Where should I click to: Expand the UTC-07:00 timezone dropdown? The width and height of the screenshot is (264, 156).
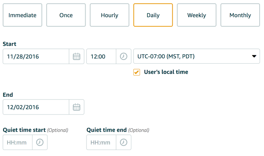point(196,56)
